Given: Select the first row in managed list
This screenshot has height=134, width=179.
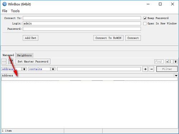Looking at the screenshot, I should [89, 79].
